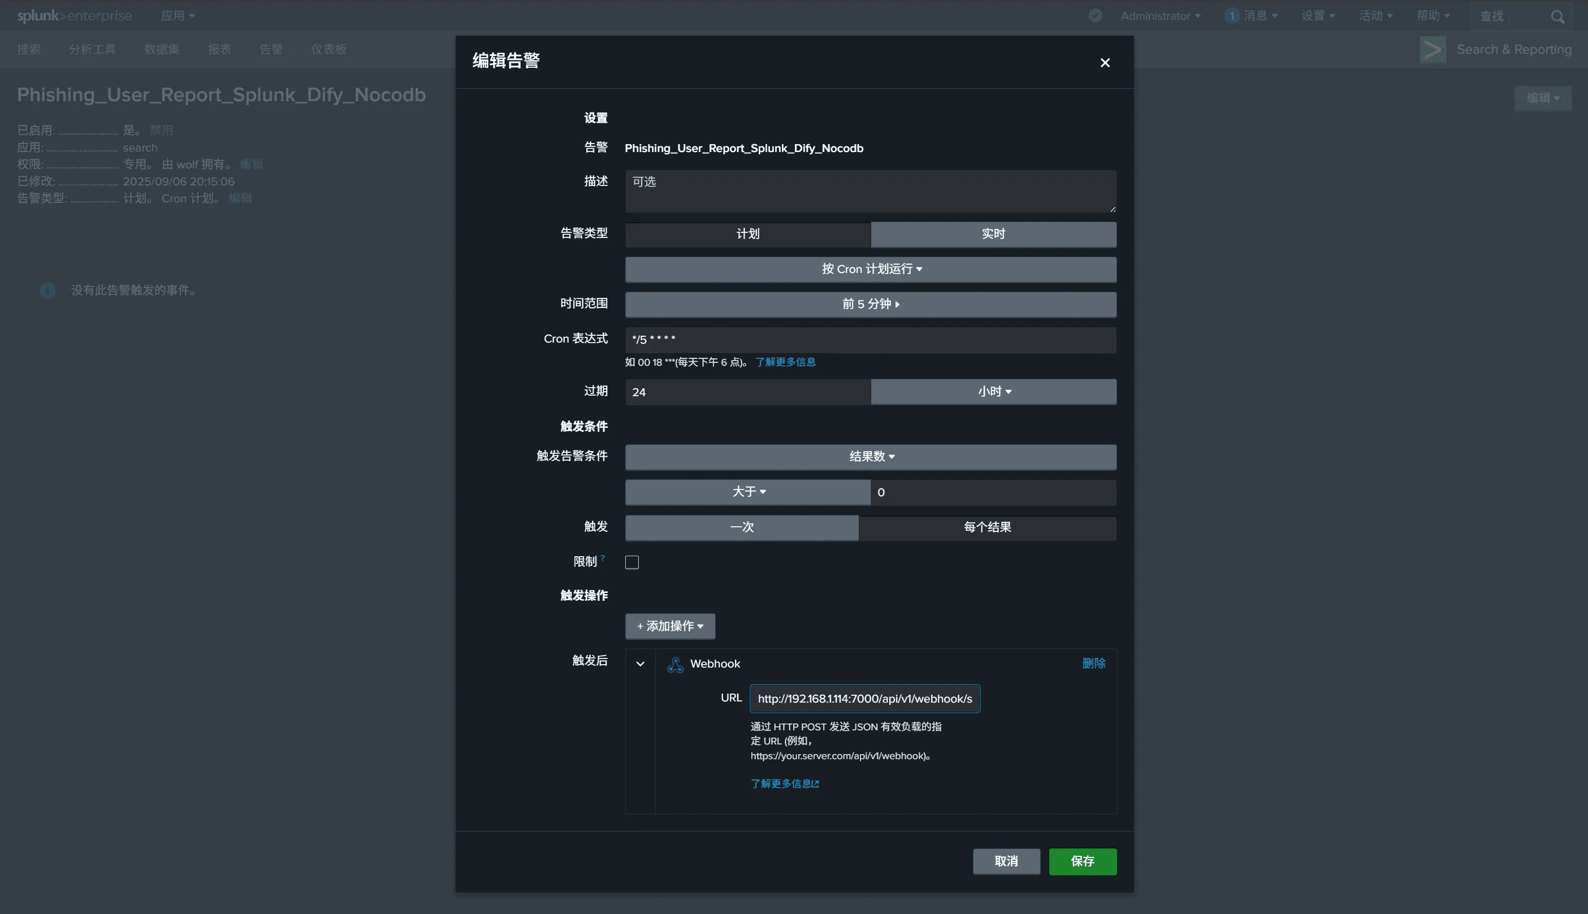Viewport: 1588px width, 914px height.
Task: Open the 按 Cron 计划运行 dropdown
Action: (871, 269)
